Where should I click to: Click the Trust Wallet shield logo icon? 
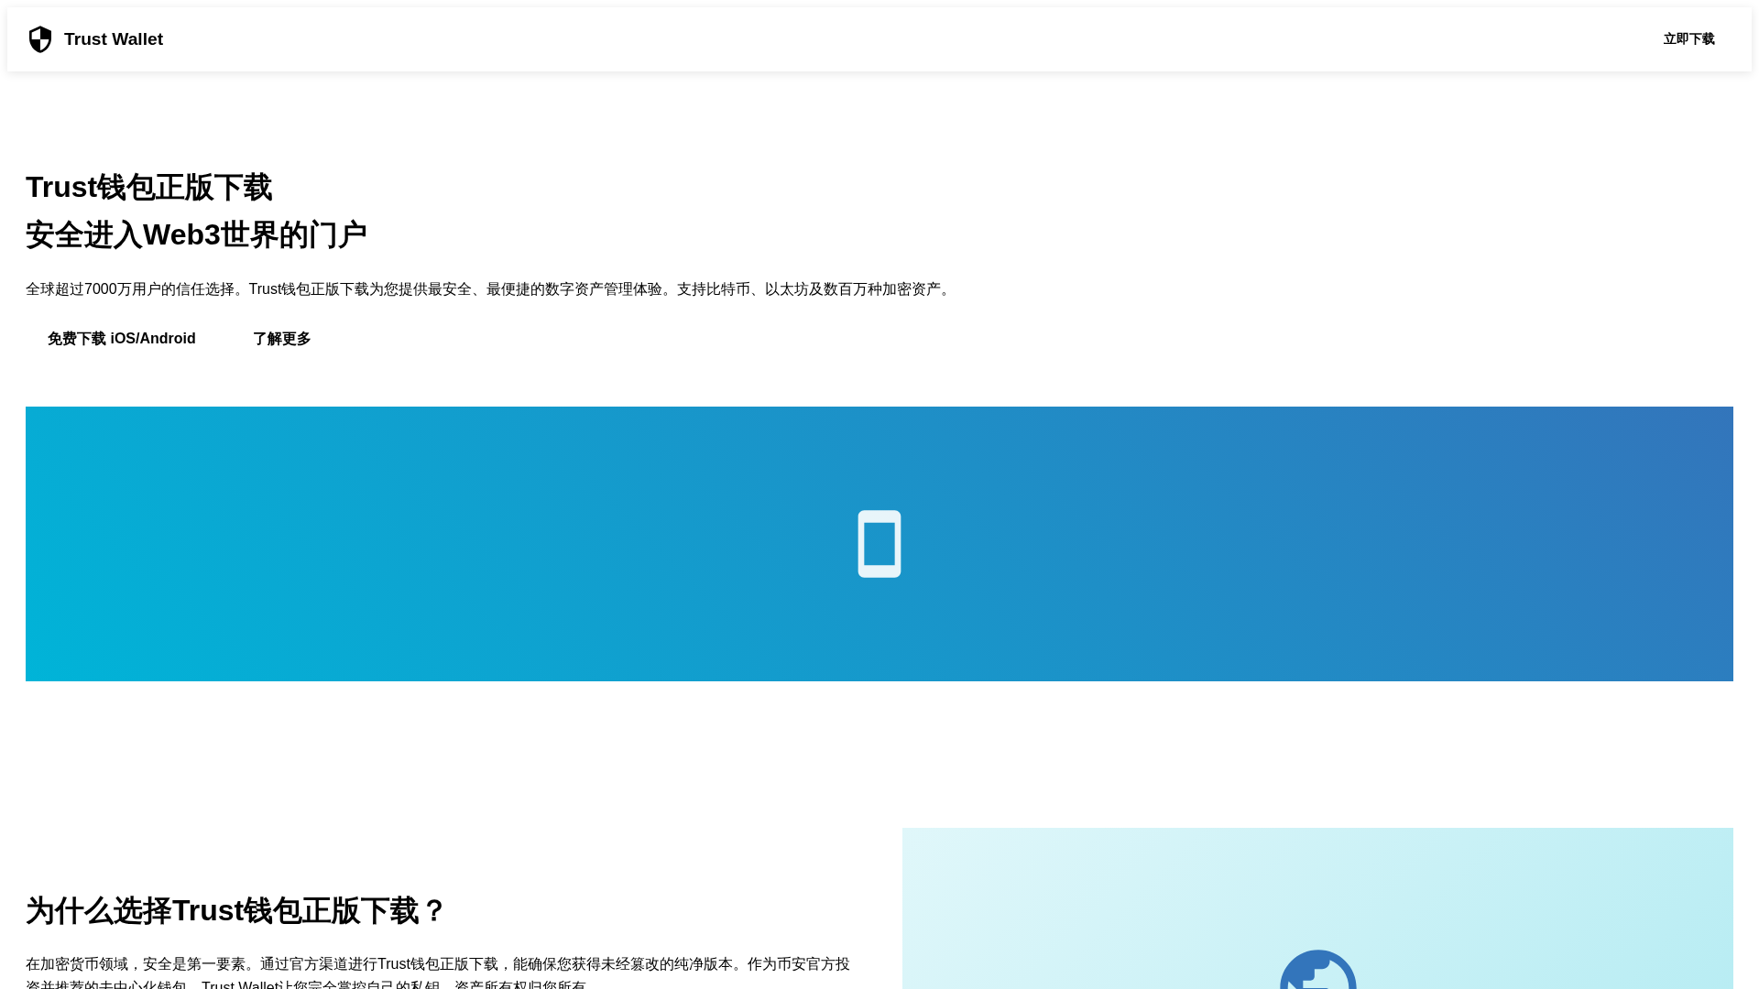point(40,39)
